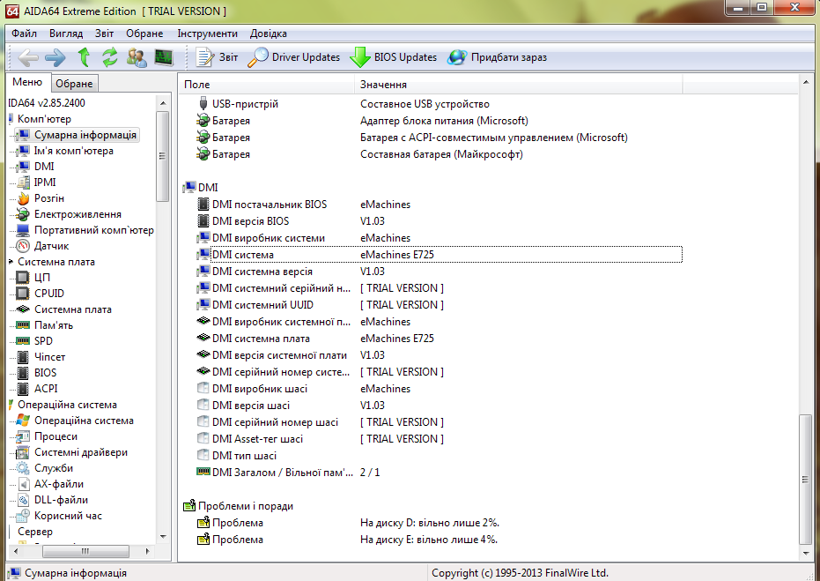Switch to the Обране tab in sidebar

click(x=74, y=83)
